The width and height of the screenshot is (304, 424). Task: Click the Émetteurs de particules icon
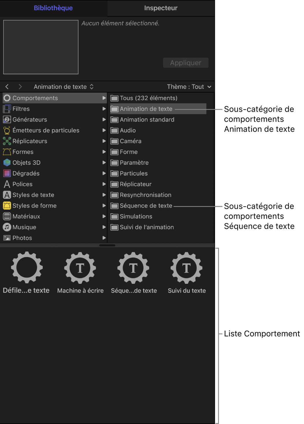pos(7,130)
